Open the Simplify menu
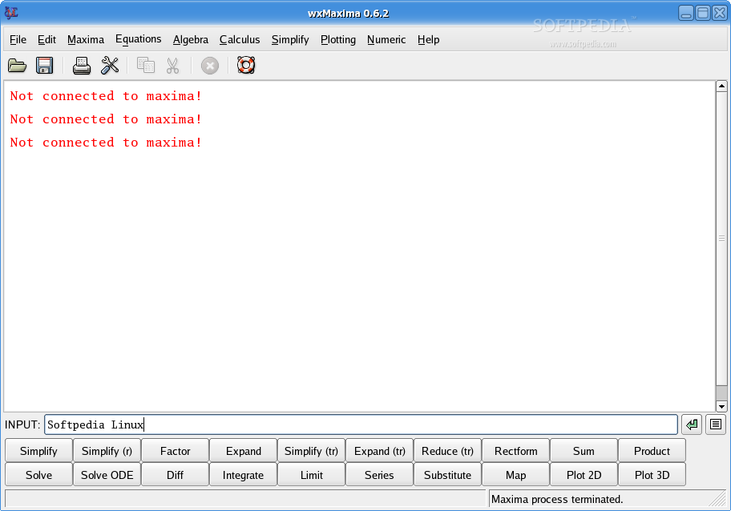Image resolution: width=731 pixels, height=511 pixels. pyautogui.click(x=290, y=39)
